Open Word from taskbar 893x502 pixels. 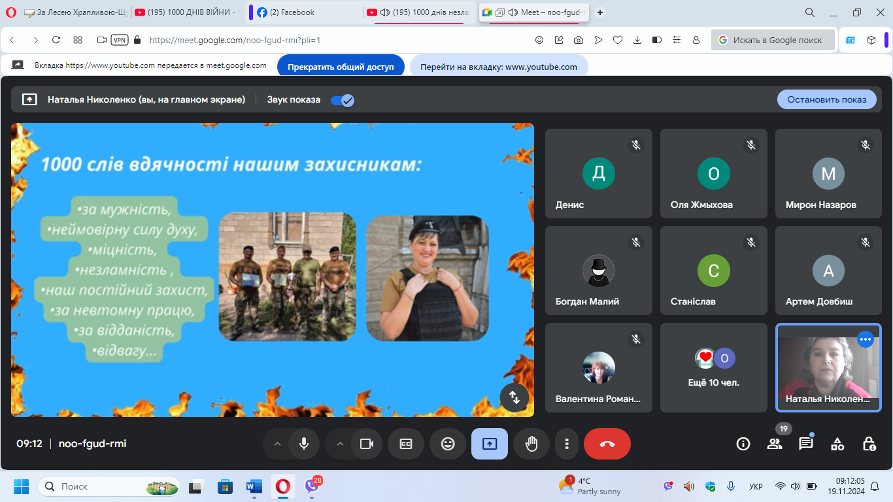pyautogui.click(x=254, y=486)
